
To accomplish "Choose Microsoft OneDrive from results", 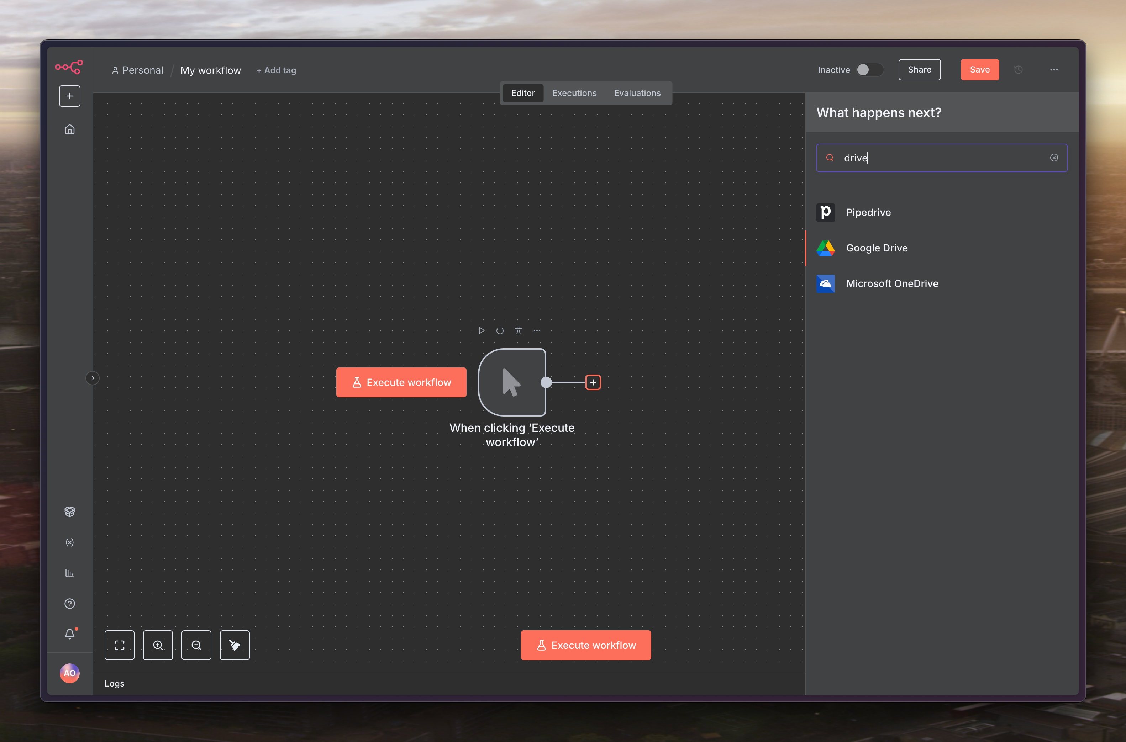I will [942, 283].
